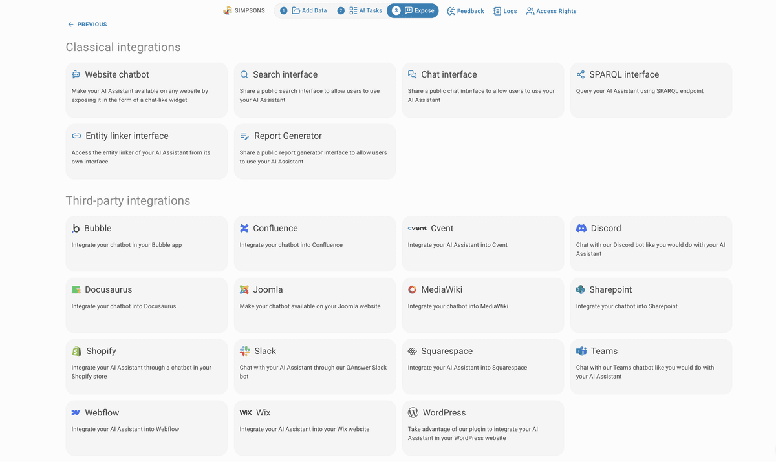Select the Expose step tab
776x462 pixels.
pyautogui.click(x=413, y=11)
